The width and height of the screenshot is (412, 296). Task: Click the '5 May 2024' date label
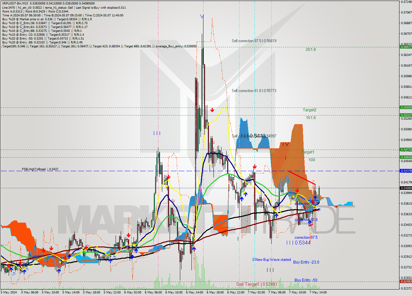point(9,293)
